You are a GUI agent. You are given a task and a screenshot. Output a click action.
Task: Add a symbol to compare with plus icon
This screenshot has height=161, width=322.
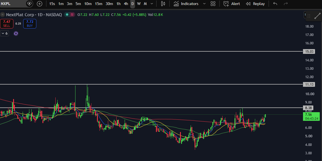(x=39, y=4)
